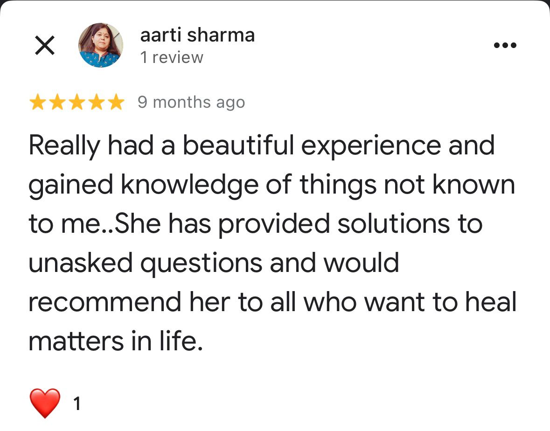
Task: Close the review with the X icon
Action: 45,45
